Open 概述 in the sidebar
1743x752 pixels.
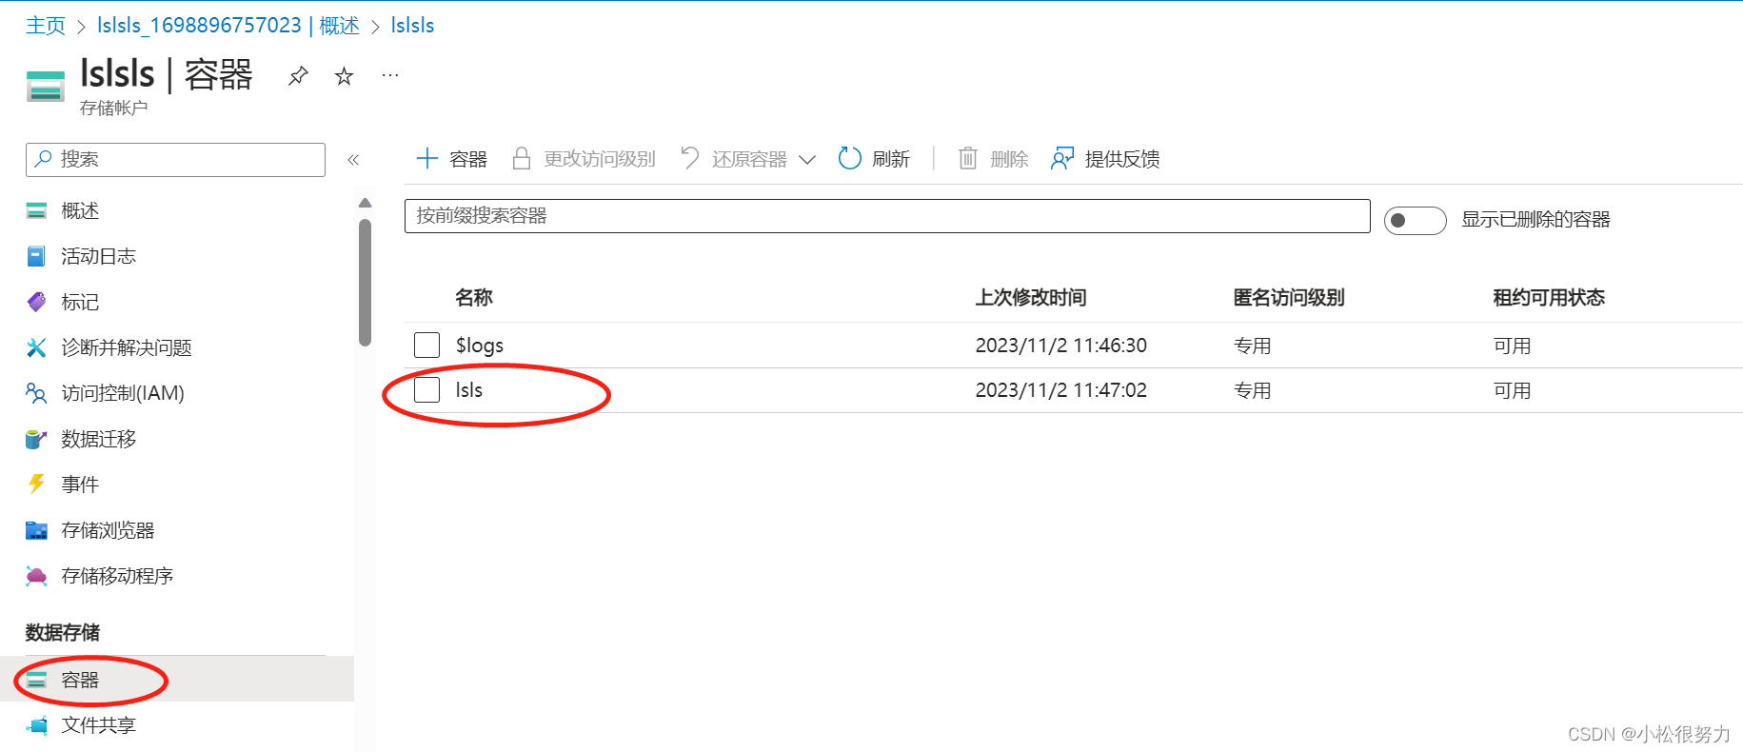(x=81, y=210)
